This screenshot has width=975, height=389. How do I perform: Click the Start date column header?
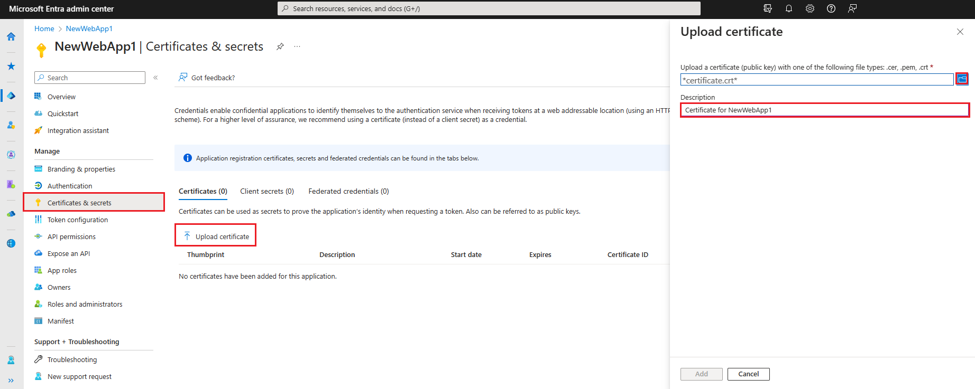(466, 254)
